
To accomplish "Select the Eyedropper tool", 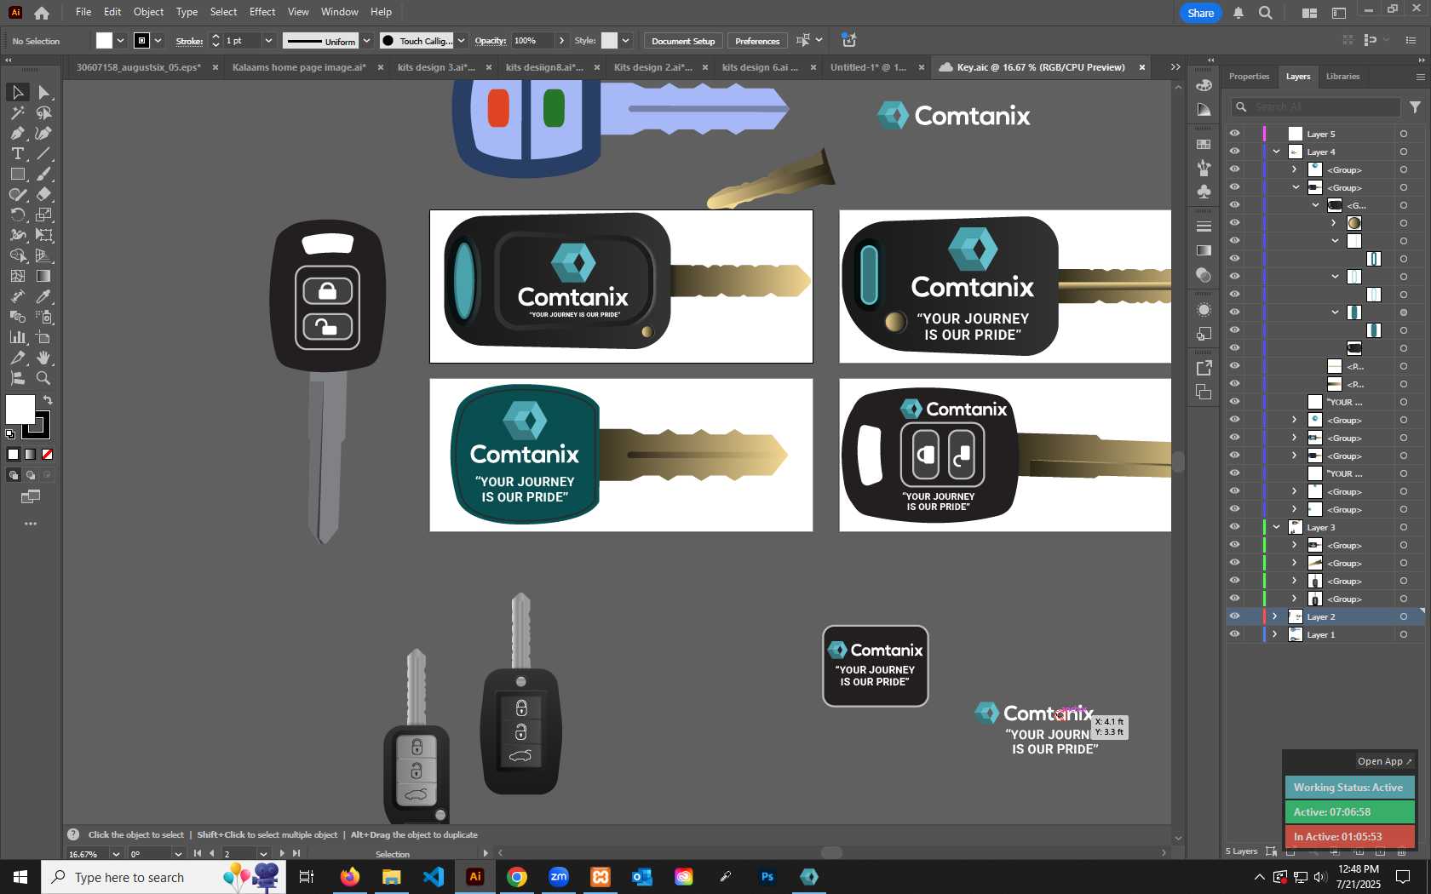I will click(44, 296).
